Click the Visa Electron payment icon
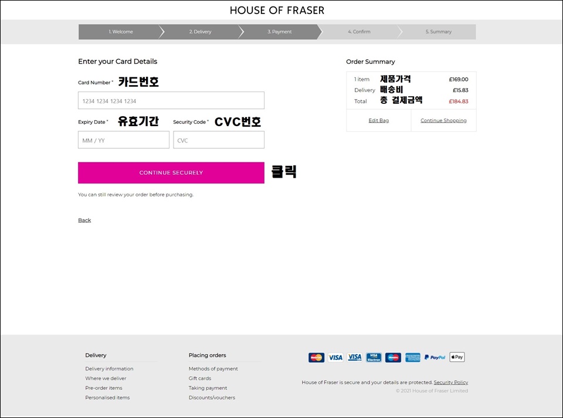This screenshot has width=563, height=418. tap(374, 358)
